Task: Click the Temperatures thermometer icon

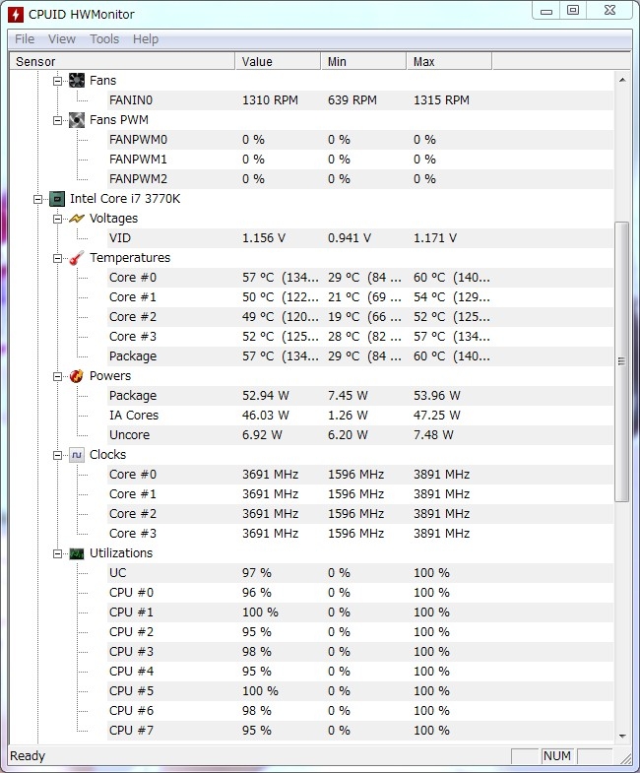Action: (x=77, y=258)
